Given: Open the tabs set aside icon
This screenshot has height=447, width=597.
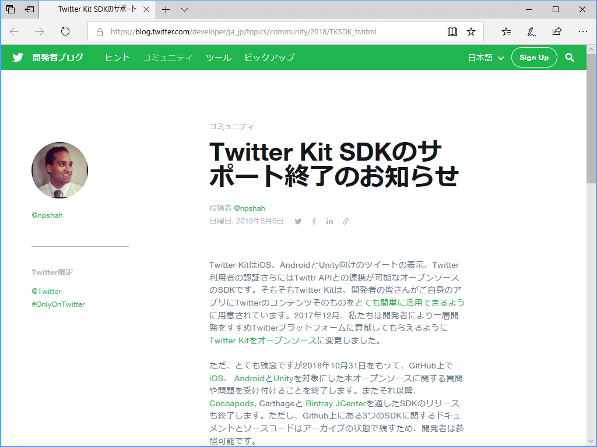Looking at the screenshot, I should point(10,9).
